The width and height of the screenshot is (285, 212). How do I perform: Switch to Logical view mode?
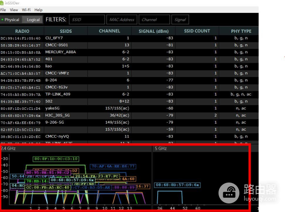[x=33, y=19]
